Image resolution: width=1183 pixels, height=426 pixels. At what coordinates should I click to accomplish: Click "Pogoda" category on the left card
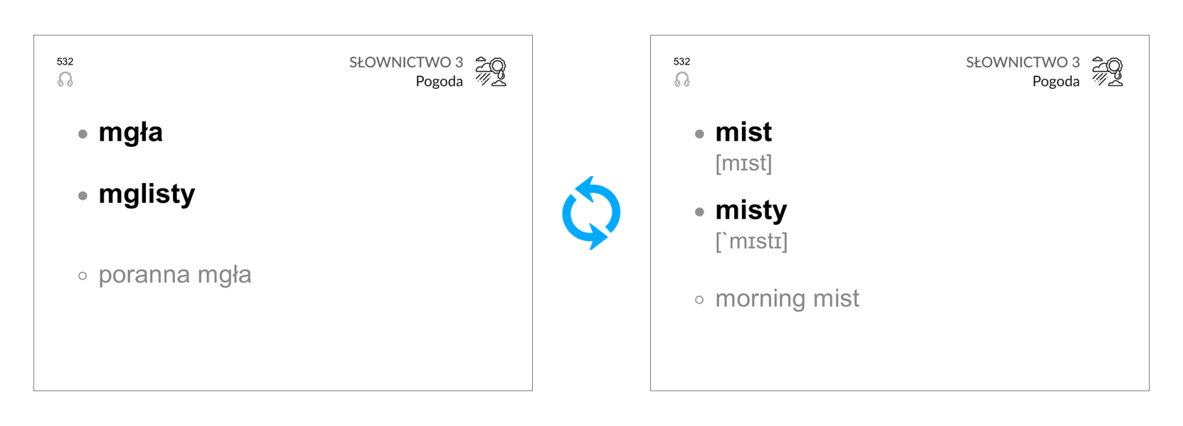click(439, 82)
